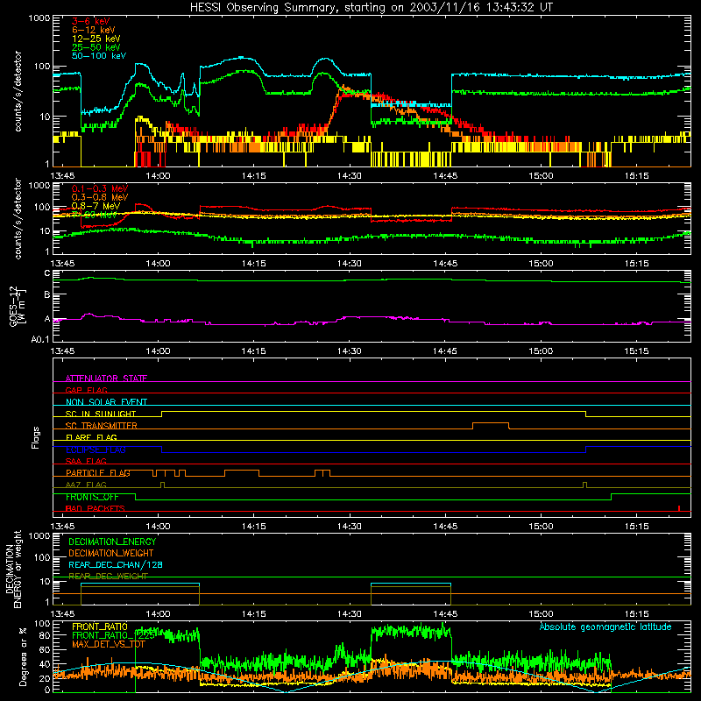
Task: Click the PARTICLE_FLAG label
Action: 98,473
